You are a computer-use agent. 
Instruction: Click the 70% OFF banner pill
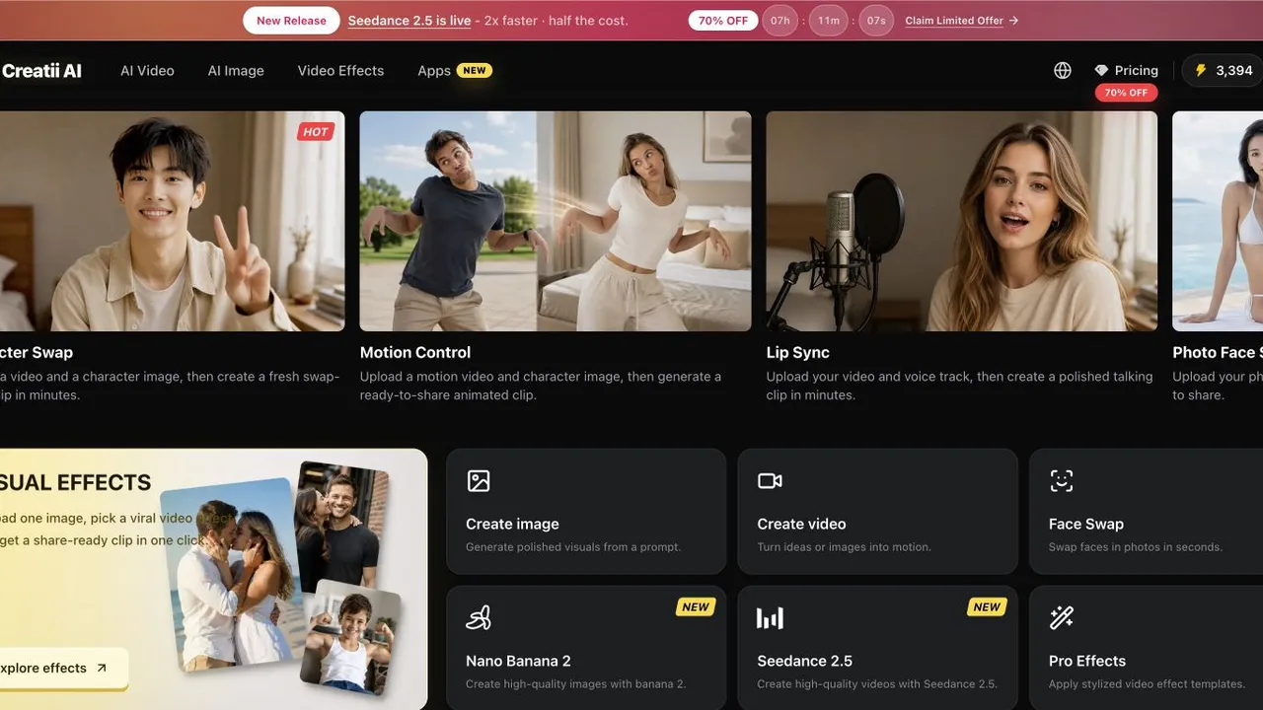(x=723, y=21)
